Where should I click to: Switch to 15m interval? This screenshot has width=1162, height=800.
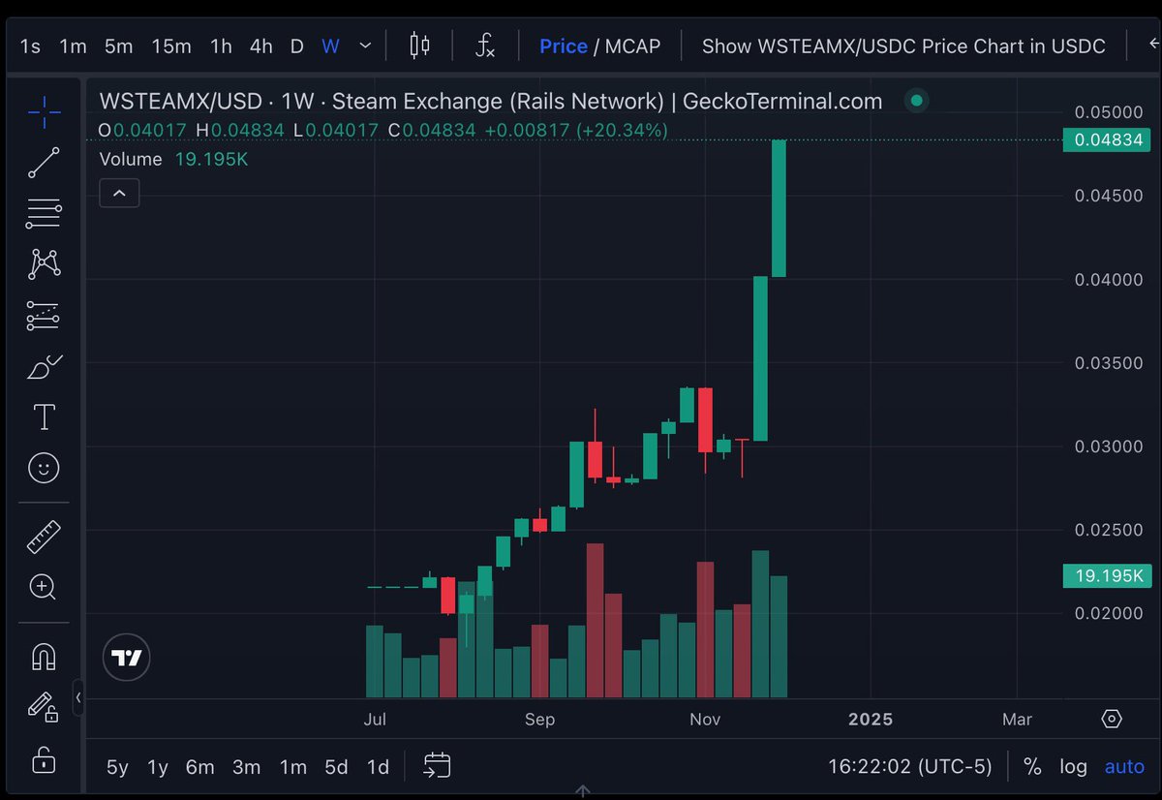pos(171,46)
